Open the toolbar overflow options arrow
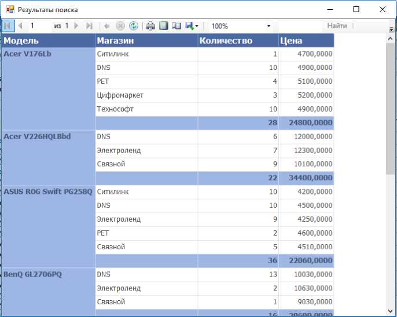Screen dimensions: 397x317 click(x=392, y=28)
